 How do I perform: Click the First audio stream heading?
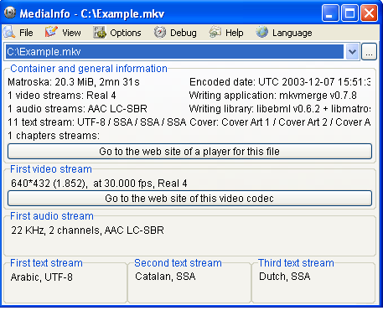pyautogui.click(x=52, y=216)
